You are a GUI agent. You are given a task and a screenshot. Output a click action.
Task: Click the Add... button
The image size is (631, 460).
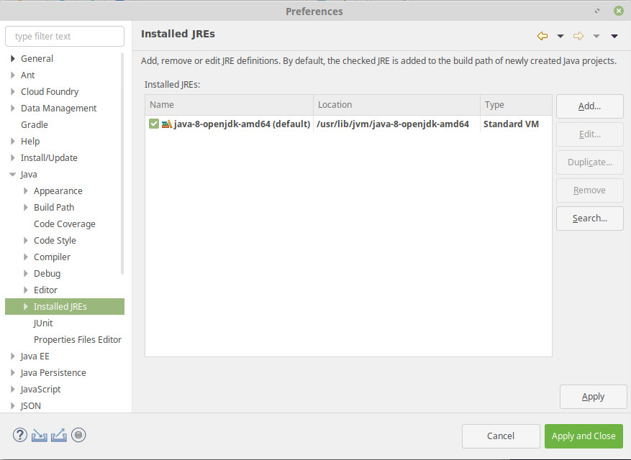click(589, 106)
